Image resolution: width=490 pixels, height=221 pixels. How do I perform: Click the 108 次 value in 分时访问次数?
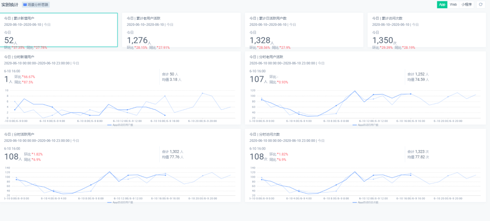pos(259,156)
